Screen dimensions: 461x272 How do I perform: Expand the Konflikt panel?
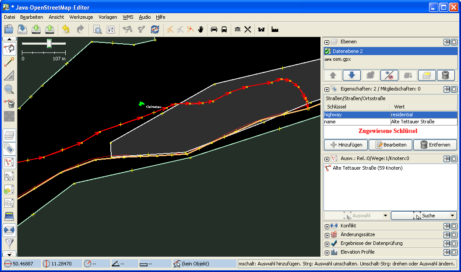[x=327, y=226]
